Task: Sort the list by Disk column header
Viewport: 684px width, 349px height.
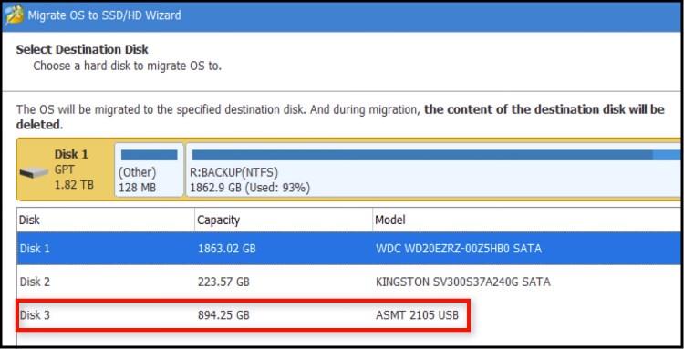Action: click(106, 220)
